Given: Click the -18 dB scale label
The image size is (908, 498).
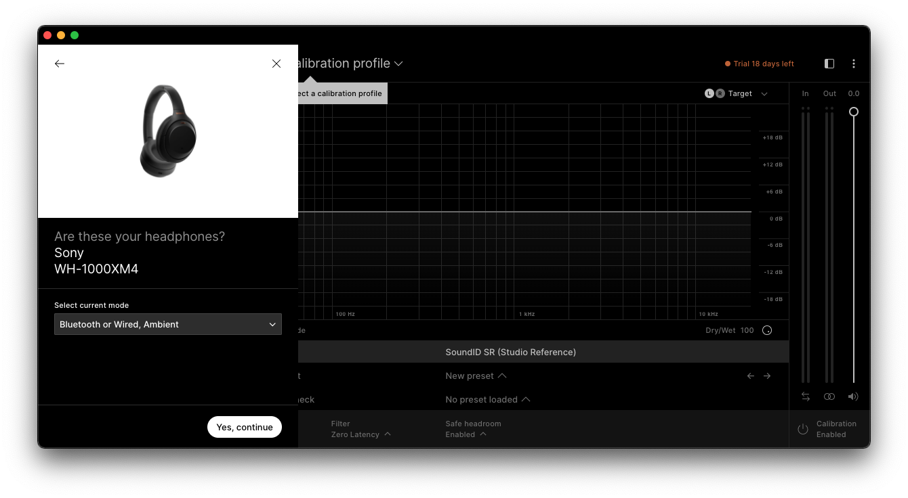Looking at the screenshot, I should click(774, 299).
